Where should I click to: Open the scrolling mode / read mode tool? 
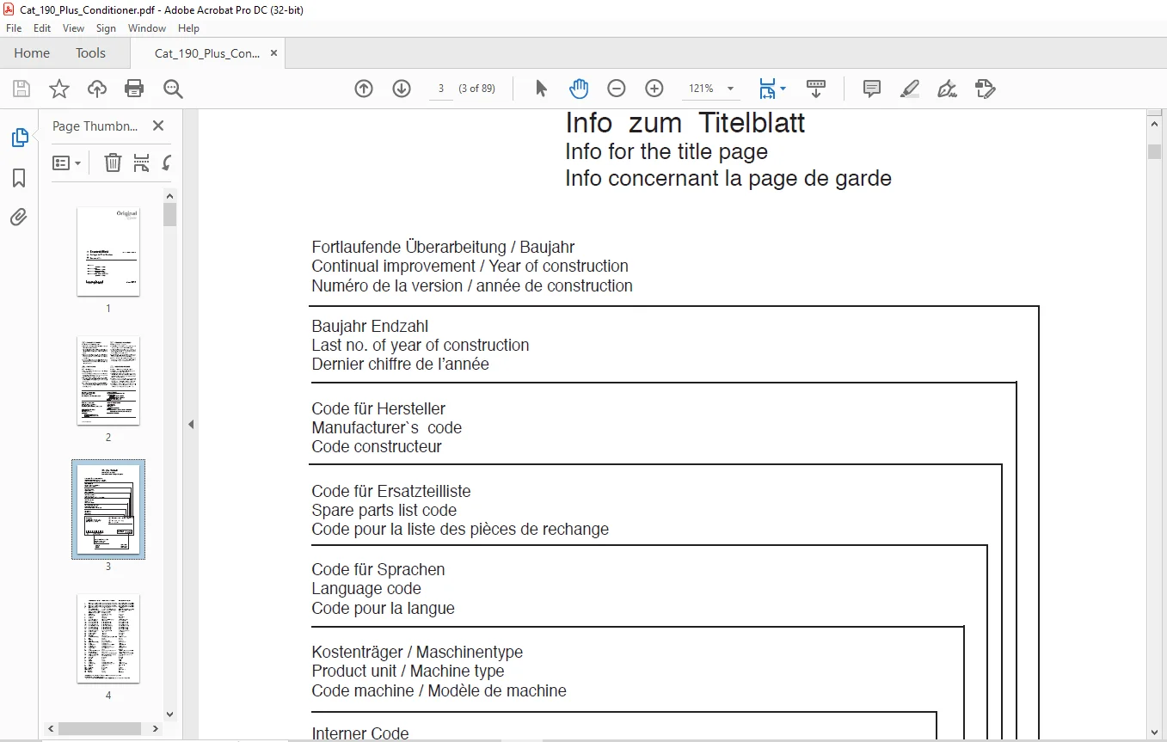pyautogui.click(x=815, y=89)
